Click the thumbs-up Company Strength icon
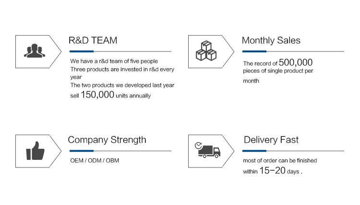Image resolution: width=360 pixels, height=205 pixels. tap(35, 151)
